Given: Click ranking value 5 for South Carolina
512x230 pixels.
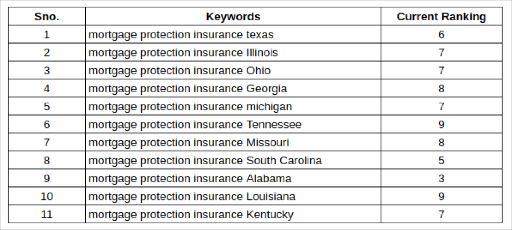Looking at the screenshot, I should click(x=441, y=161).
